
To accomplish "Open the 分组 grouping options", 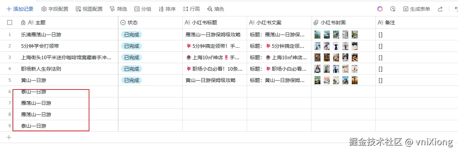I will coord(143,9).
